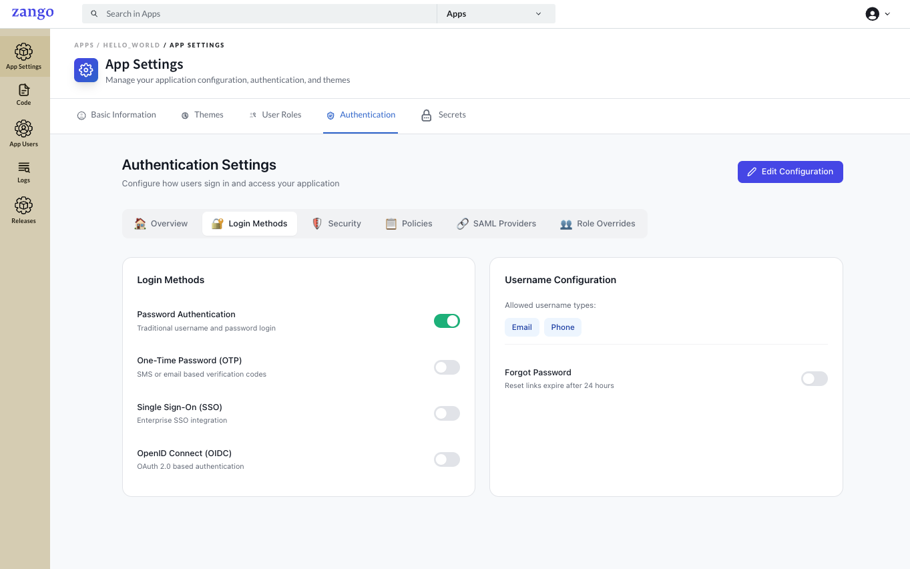This screenshot has width=910, height=569.
Task: Turn on Forgot Password toggle
Action: click(x=814, y=379)
